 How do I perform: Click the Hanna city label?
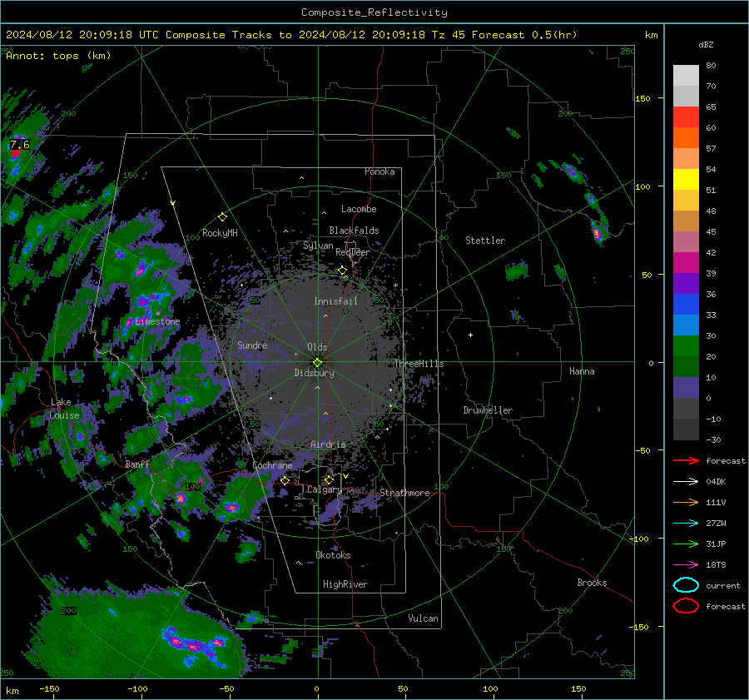click(582, 371)
